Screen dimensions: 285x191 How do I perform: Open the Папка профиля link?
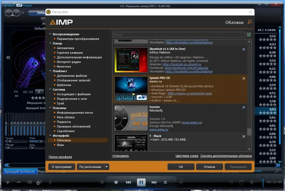pos(60,157)
